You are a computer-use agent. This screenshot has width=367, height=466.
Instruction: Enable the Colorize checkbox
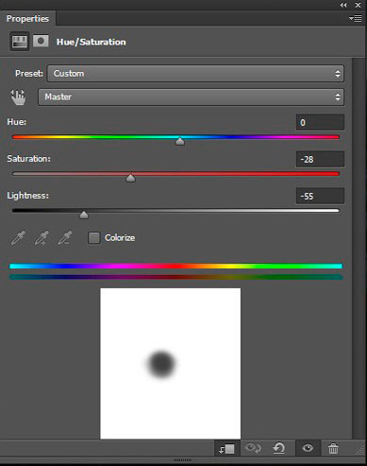94,237
